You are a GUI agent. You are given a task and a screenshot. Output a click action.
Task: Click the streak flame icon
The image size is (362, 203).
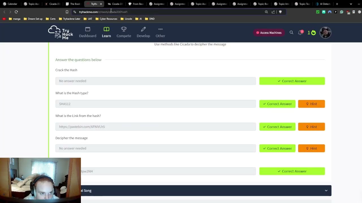313,33
